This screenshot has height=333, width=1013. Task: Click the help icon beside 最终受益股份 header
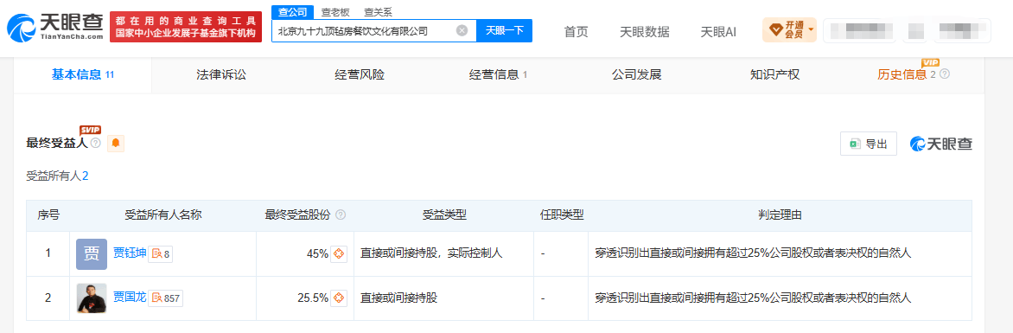point(341,215)
